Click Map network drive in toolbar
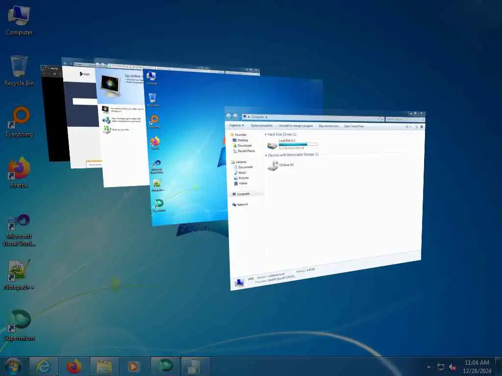 [x=328, y=126]
